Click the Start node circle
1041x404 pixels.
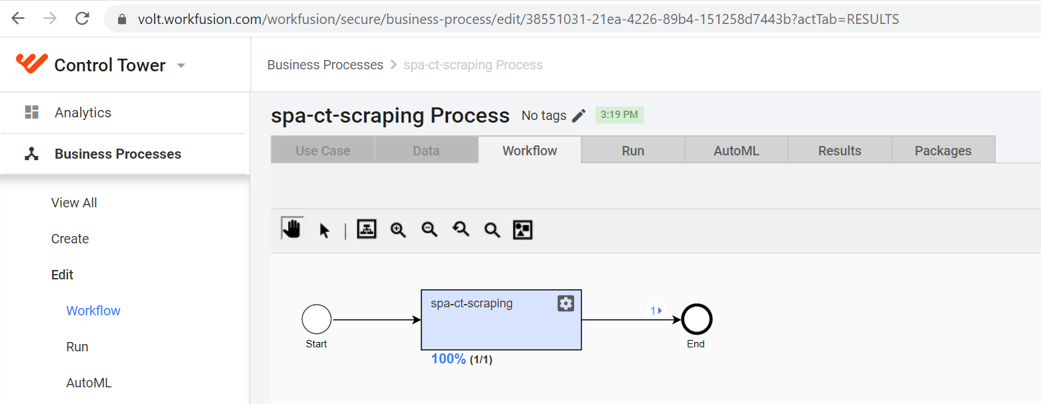pos(317,319)
